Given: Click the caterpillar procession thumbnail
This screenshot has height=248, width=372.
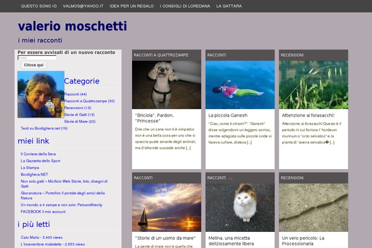Looking at the screenshot, I should [314, 208].
